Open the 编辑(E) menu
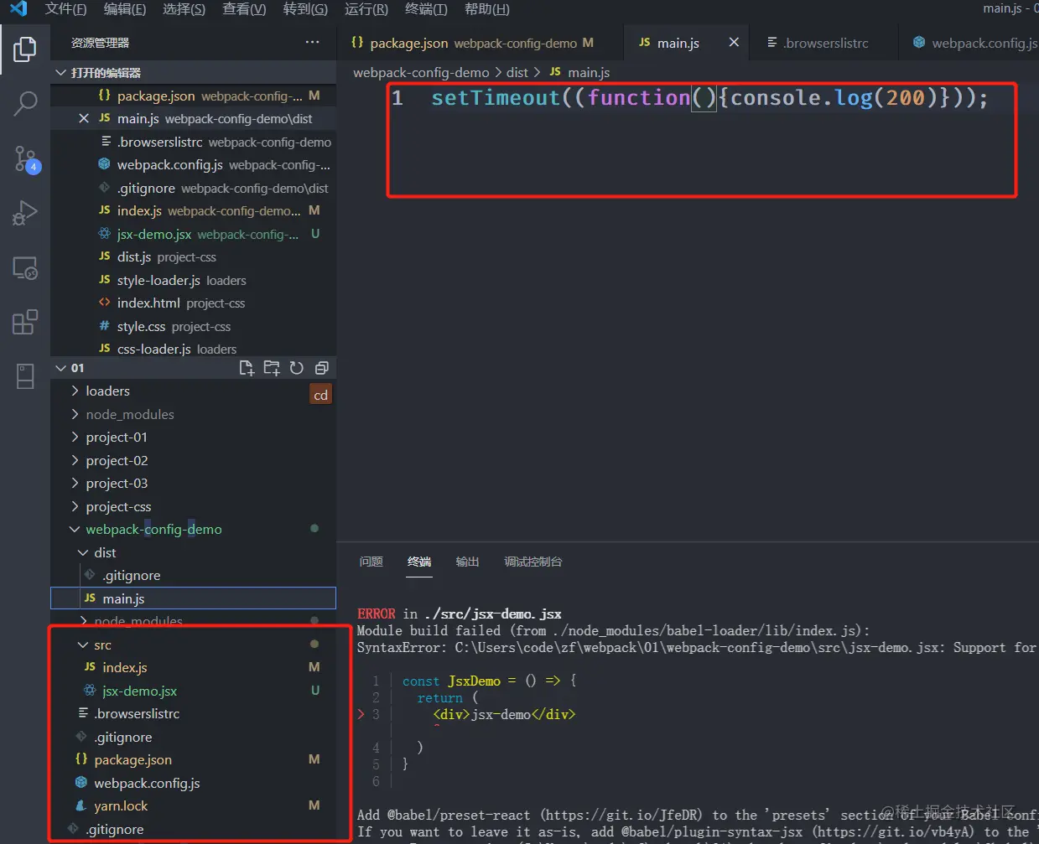The height and width of the screenshot is (844, 1039). (125, 8)
